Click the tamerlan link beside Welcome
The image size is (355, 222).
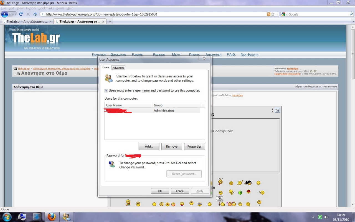point(293,69)
